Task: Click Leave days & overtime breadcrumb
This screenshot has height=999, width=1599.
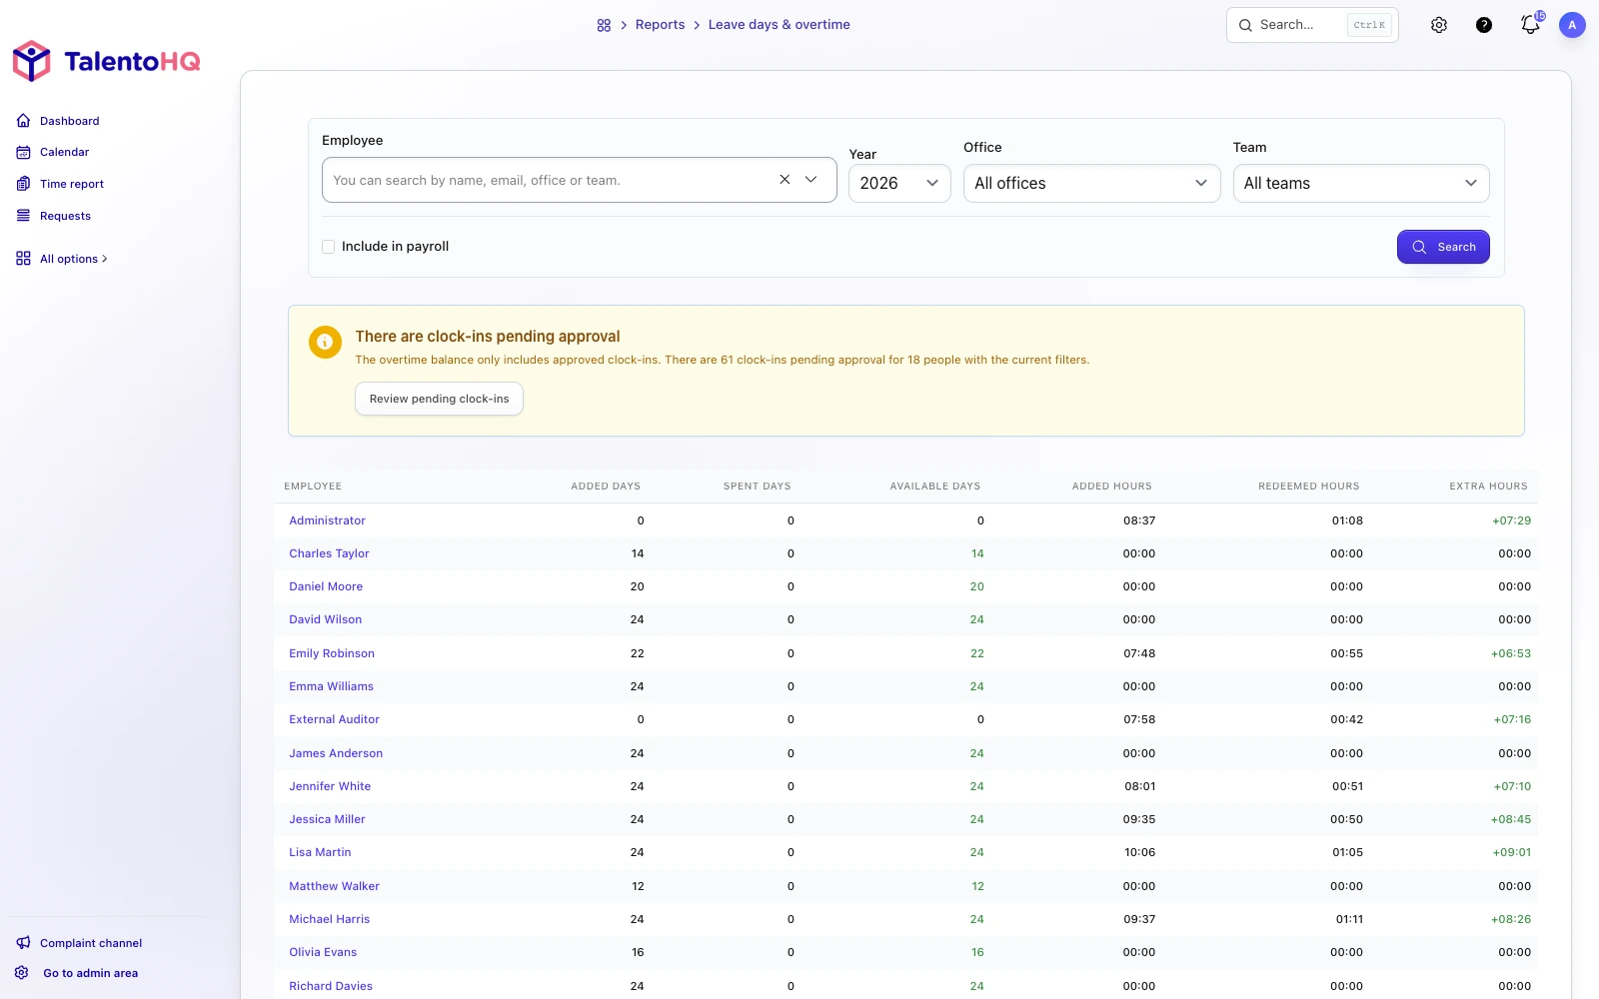Action: [780, 25]
